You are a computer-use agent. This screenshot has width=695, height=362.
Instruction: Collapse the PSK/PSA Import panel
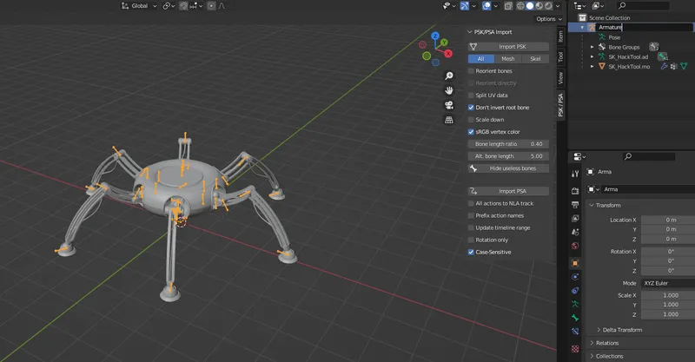point(470,32)
